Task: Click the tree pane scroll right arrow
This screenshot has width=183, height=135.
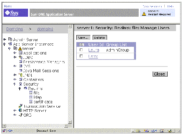Action: [66, 126]
